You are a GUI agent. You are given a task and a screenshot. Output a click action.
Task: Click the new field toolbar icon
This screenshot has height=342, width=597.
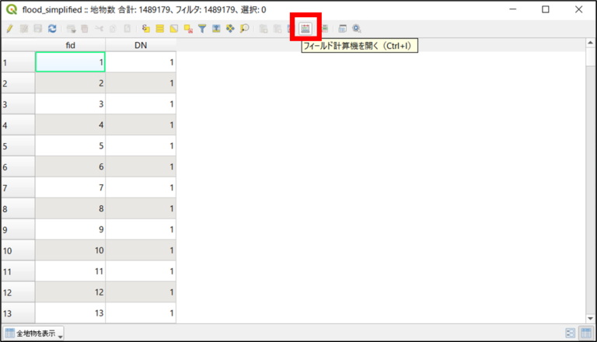[x=263, y=29]
